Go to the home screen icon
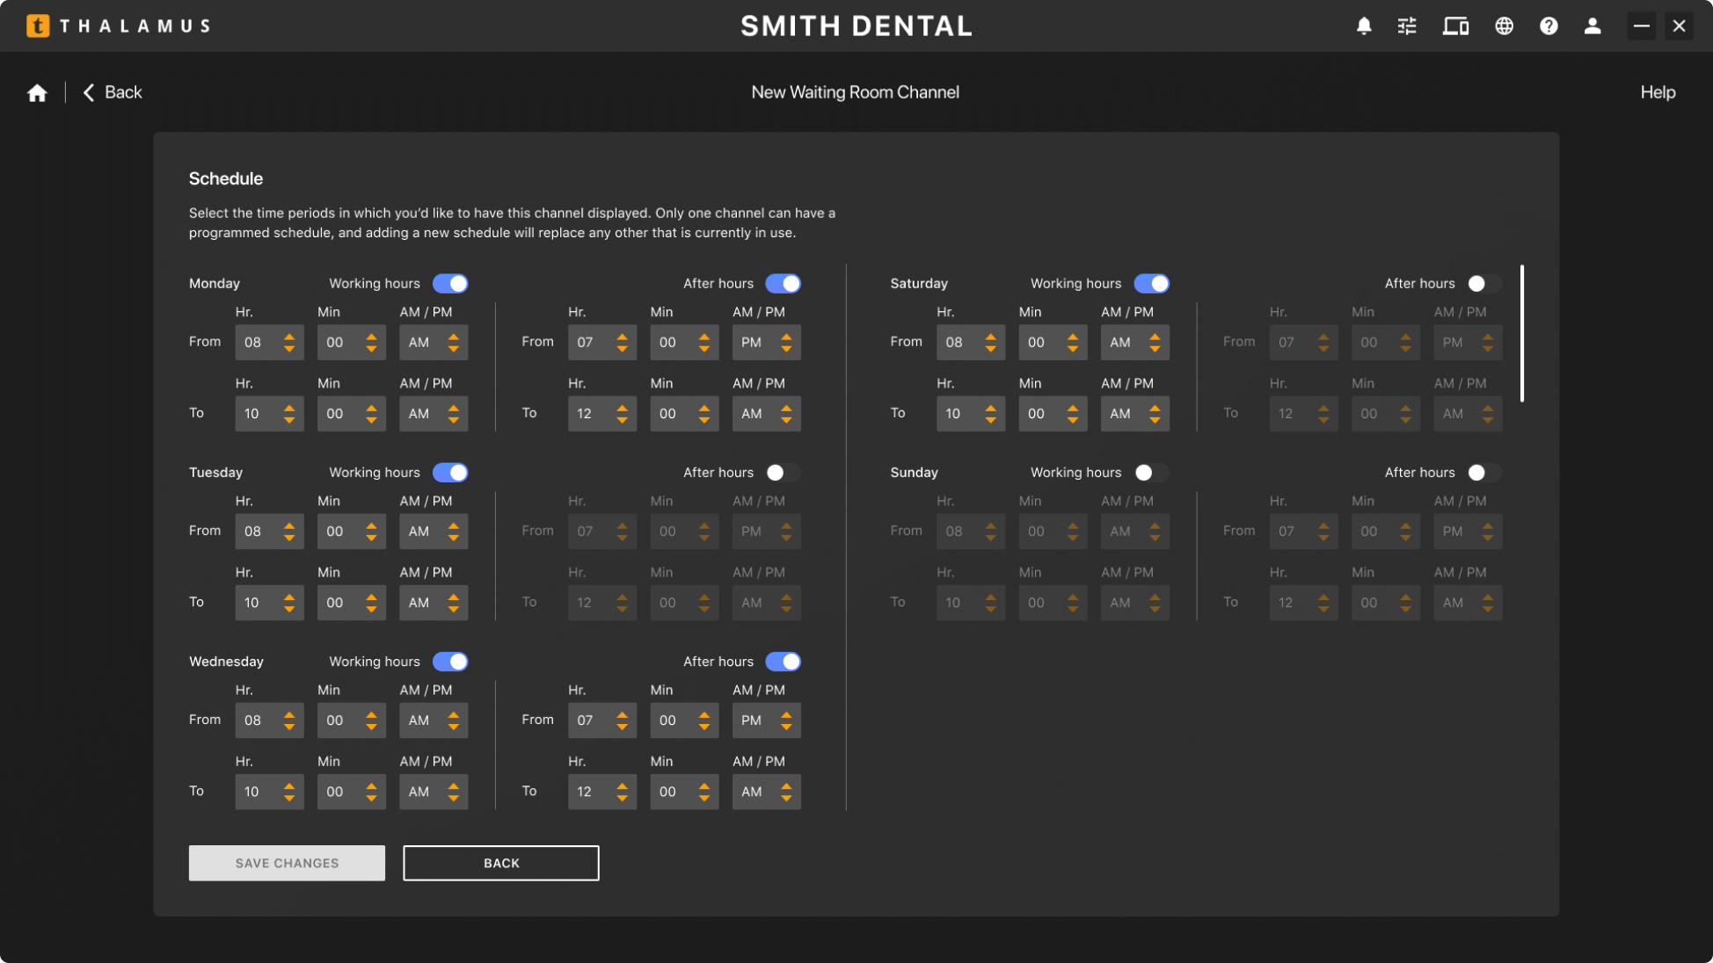 [x=37, y=91]
